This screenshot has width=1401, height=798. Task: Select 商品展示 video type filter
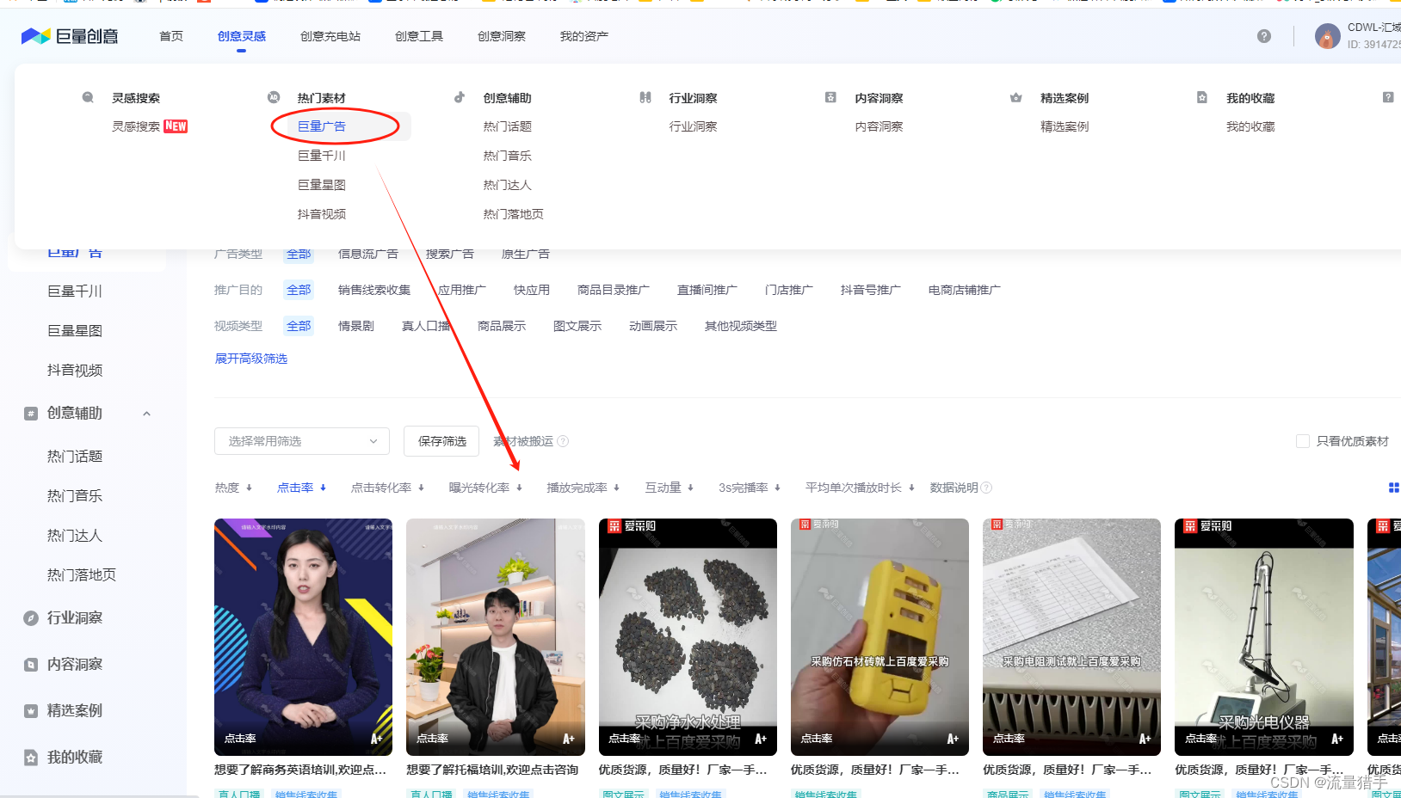tap(502, 326)
